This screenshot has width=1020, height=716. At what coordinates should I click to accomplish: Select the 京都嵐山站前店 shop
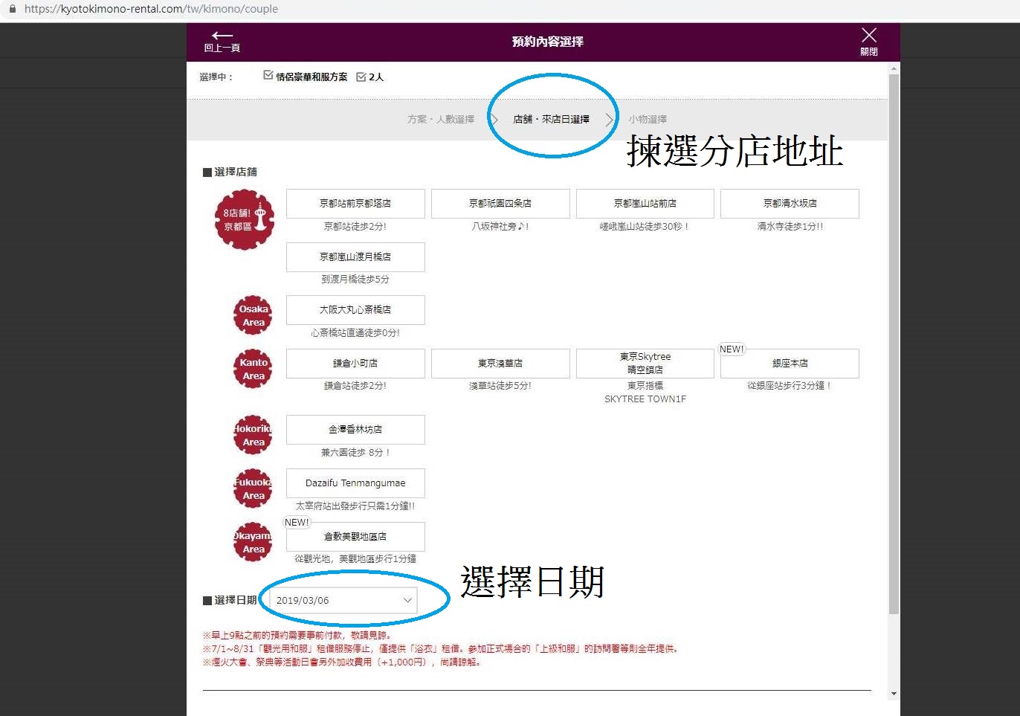[645, 203]
